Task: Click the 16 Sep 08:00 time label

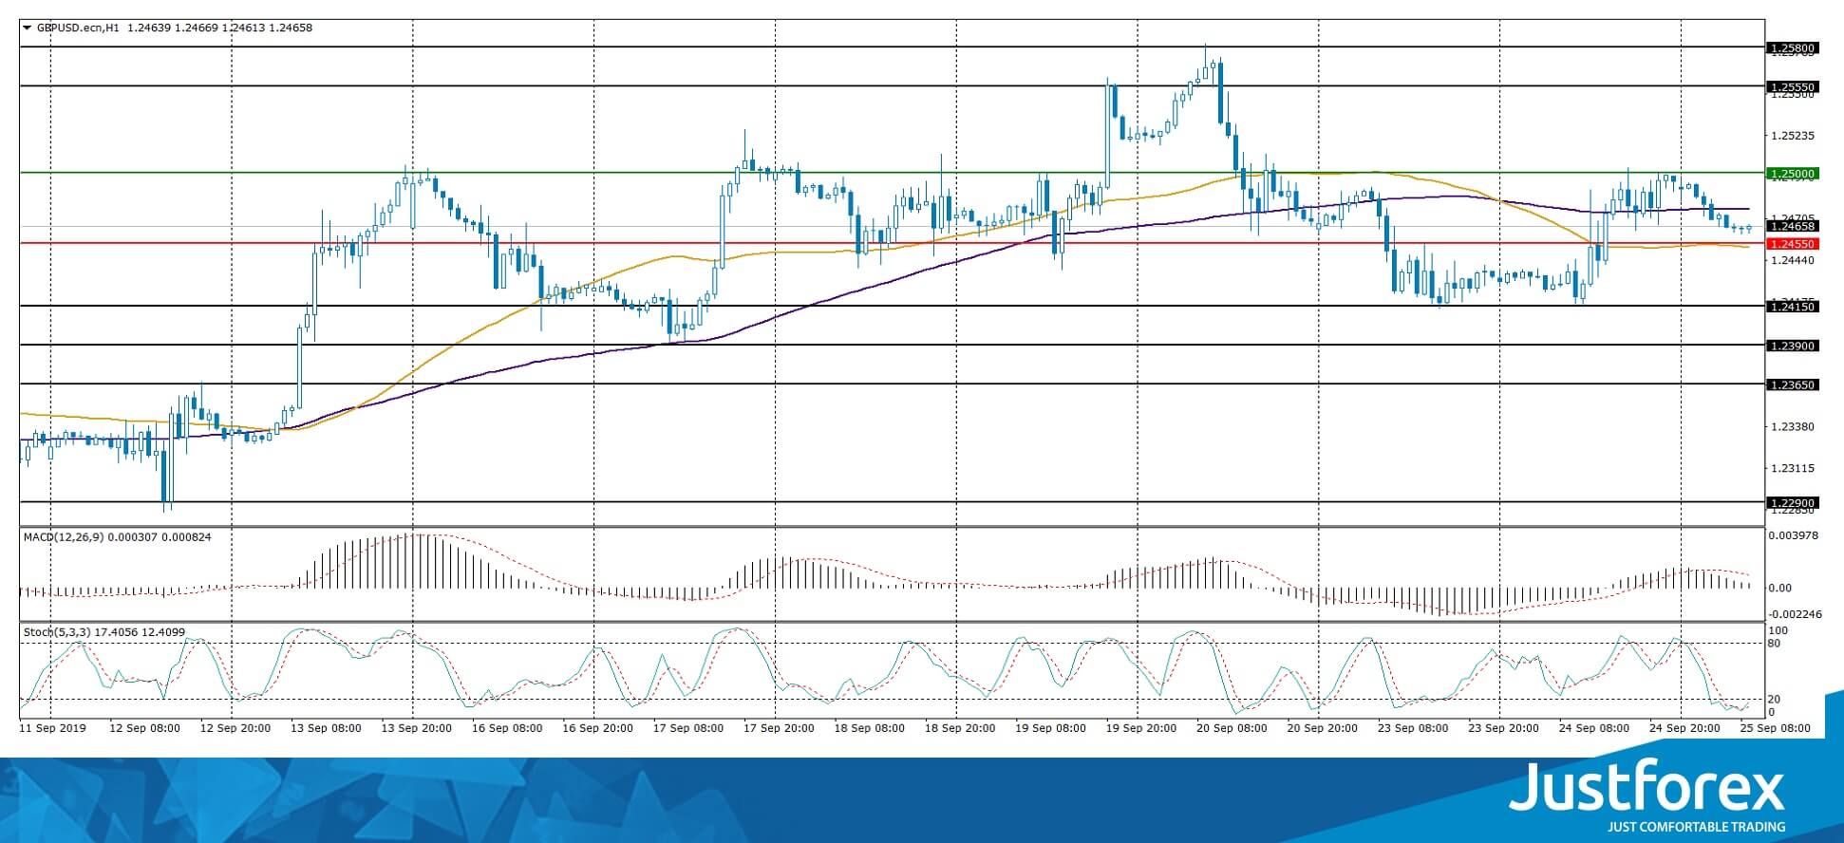Action: 507,728
